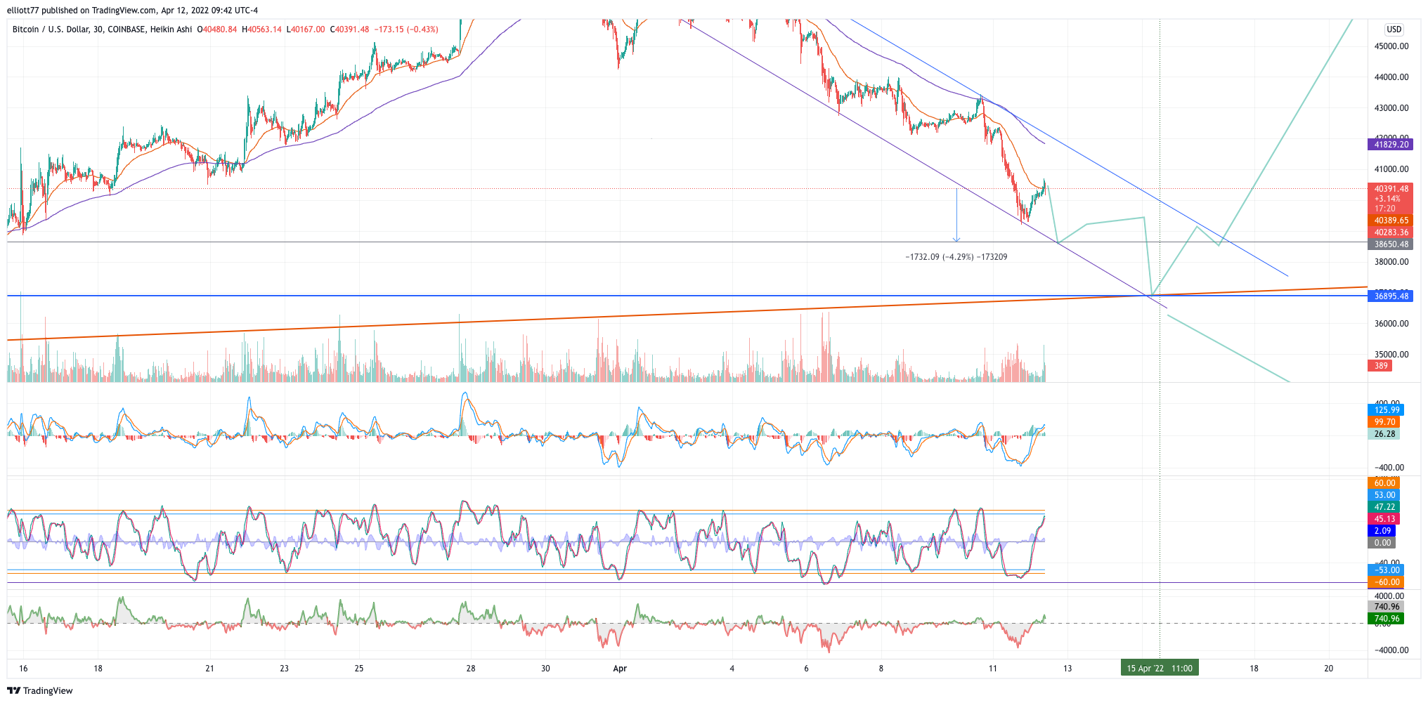This screenshot has width=1428, height=703.
Task: Click the publisher line mentioning elliott77
Action: click(132, 10)
